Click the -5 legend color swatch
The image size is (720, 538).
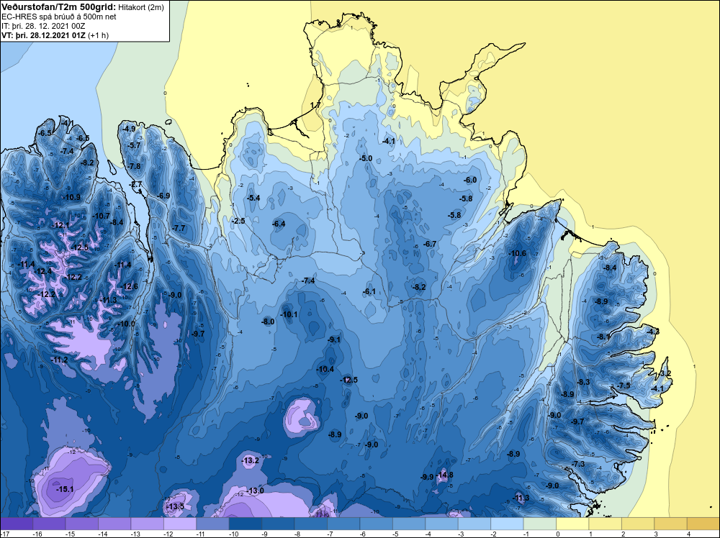coord(409,524)
